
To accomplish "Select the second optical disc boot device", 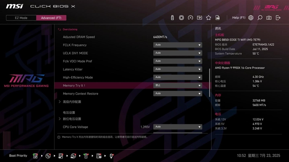I will (x=73, y=156).
